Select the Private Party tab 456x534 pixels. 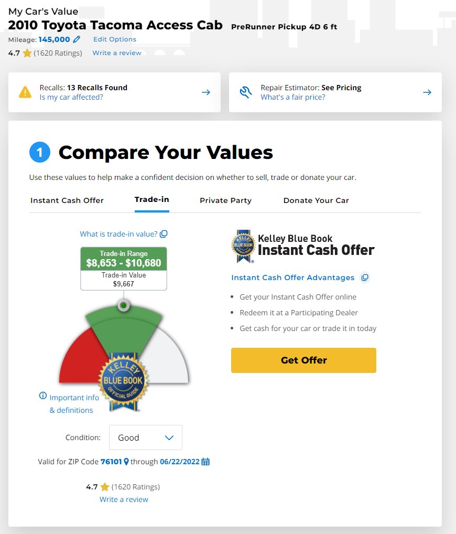[225, 200]
